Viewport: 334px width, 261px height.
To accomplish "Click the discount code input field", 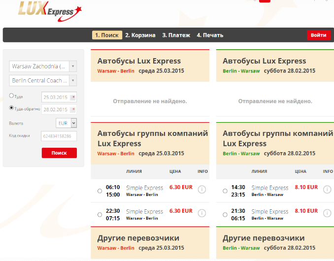I will (x=59, y=136).
